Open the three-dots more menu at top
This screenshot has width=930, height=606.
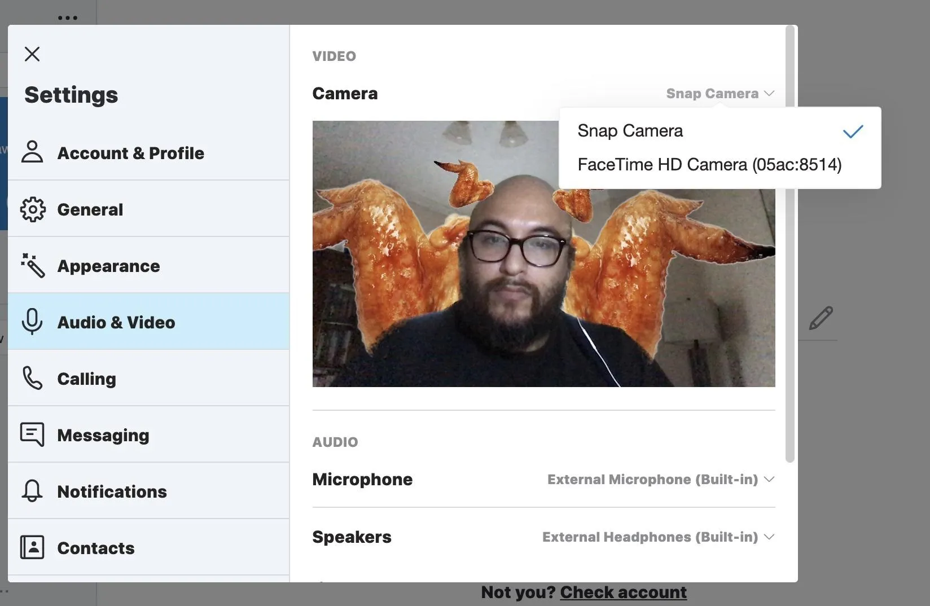(x=68, y=17)
